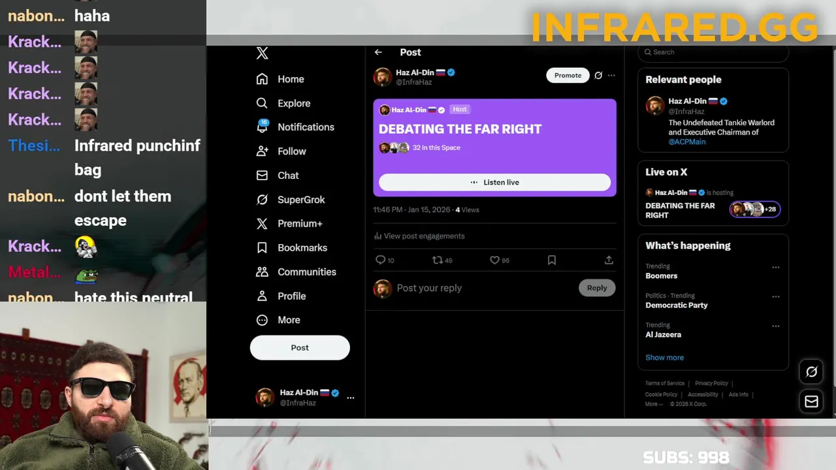Open View post engagements
The image size is (836, 470).
[419, 236]
